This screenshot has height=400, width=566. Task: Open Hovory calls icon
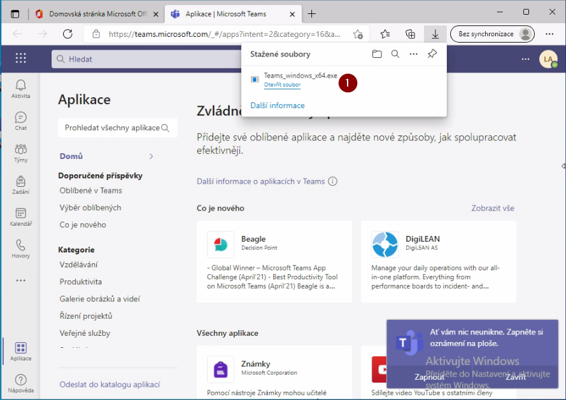point(20,249)
